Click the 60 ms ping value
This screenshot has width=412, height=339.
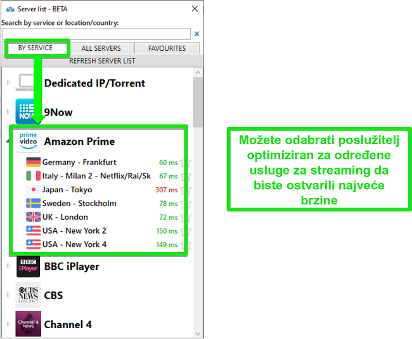pyautogui.click(x=168, y=163)
